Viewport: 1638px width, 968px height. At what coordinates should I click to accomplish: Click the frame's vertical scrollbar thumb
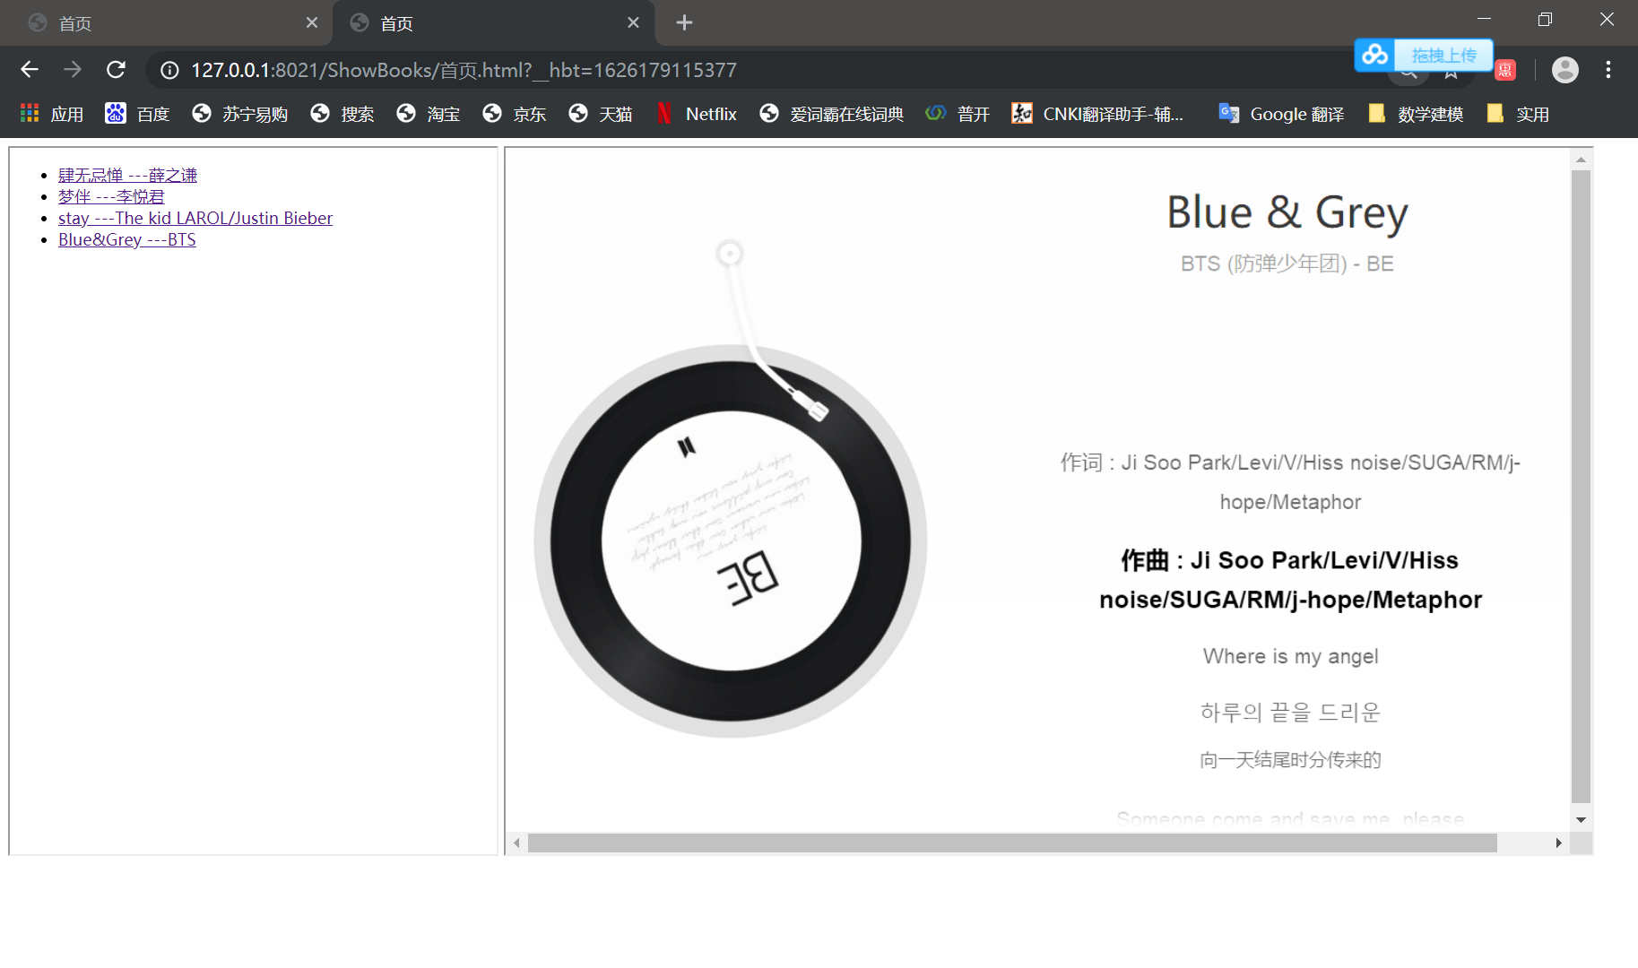point(1581,487)
